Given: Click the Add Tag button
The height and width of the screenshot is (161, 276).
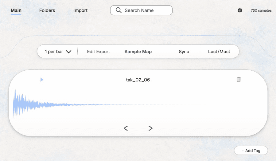Looking at the screenshot, I should click(251, 151).
